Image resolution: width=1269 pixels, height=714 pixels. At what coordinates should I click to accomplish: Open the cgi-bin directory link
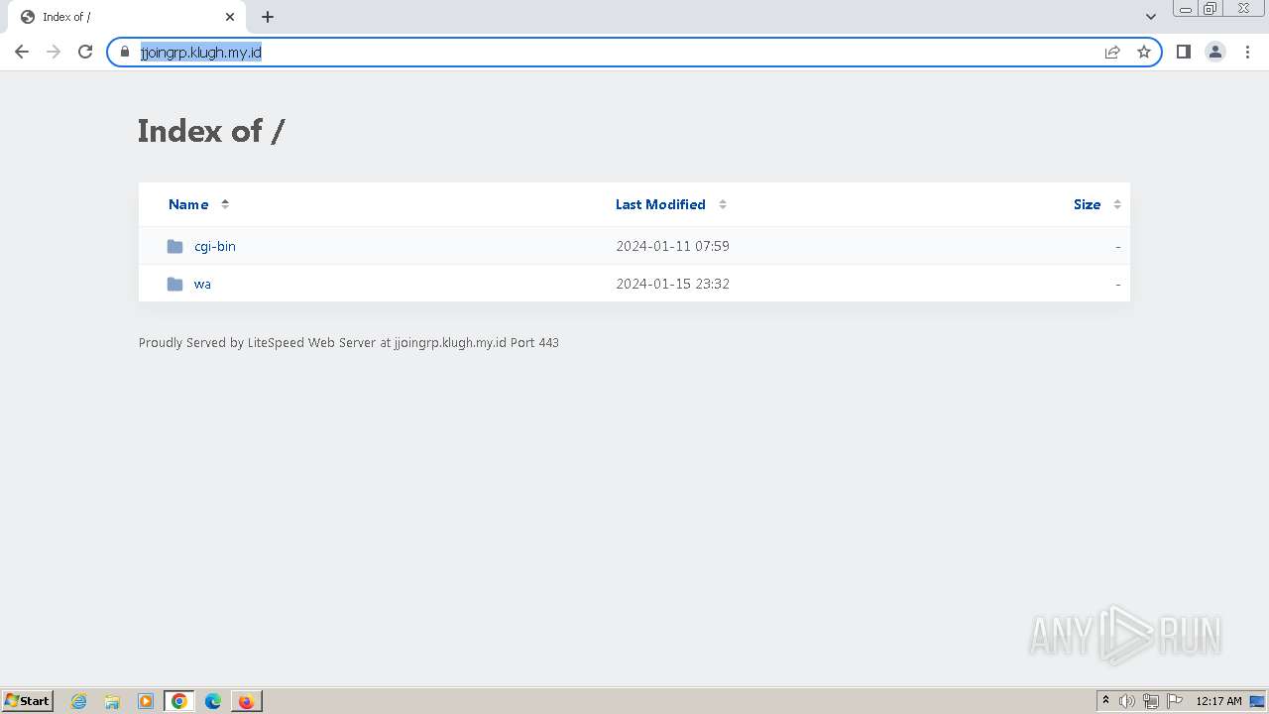pos(215,246)
